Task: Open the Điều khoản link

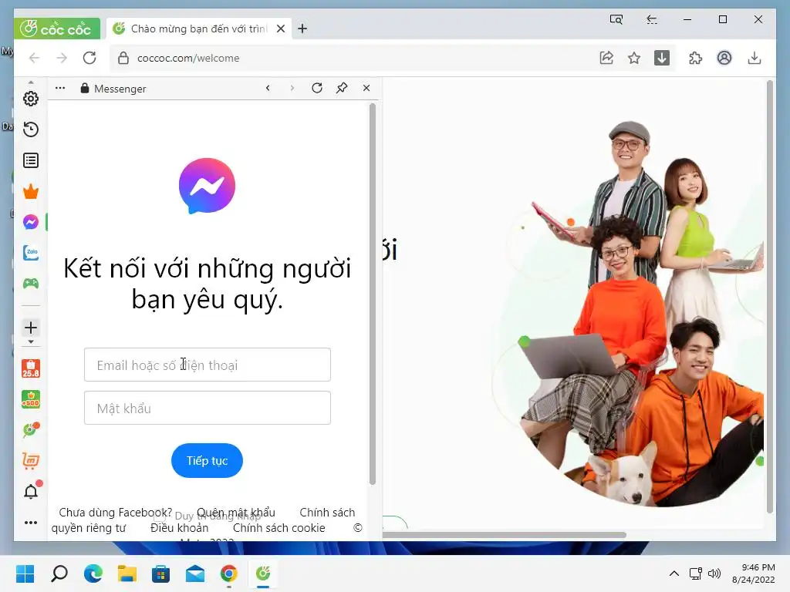Action: (x=179, y=528)
